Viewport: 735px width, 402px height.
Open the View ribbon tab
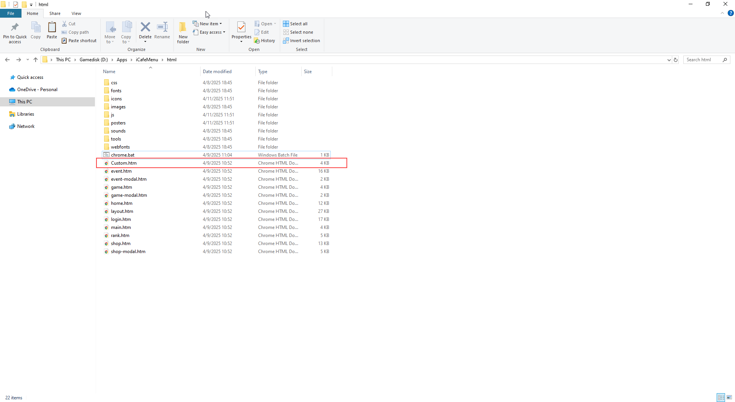coord(76,13)
